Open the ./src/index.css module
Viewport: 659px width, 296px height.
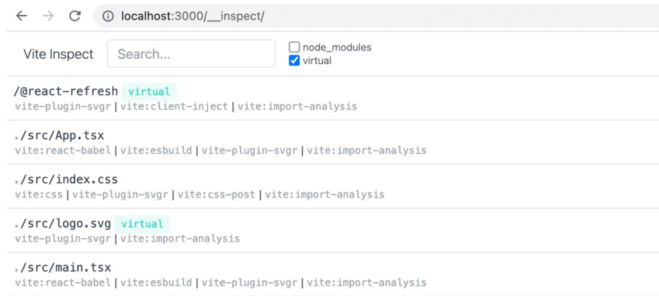click(333, 186)
